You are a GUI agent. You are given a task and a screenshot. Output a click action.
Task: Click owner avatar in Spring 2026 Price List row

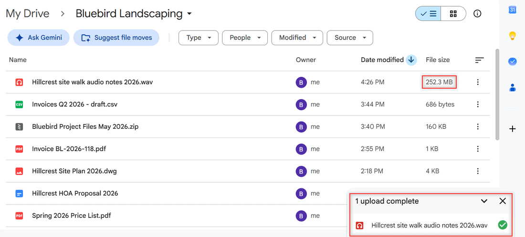point(301,216)
